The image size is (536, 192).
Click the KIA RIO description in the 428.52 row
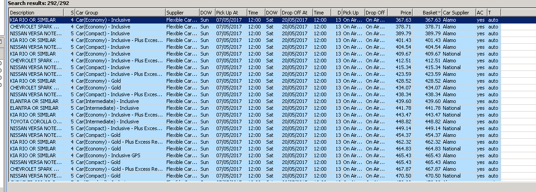(x=36, y=81)
